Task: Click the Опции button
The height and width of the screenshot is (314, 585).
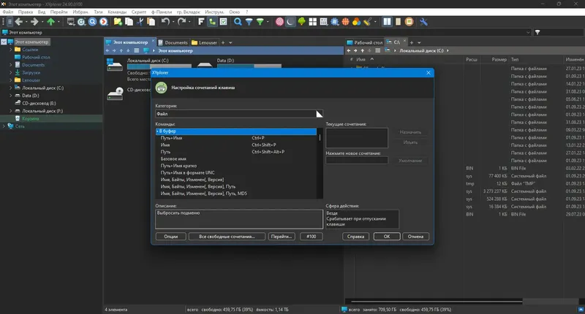Action: click(x=171, y=237)
